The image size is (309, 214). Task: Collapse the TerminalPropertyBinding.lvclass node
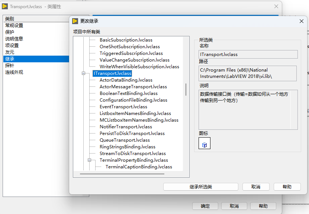(90, 160)
